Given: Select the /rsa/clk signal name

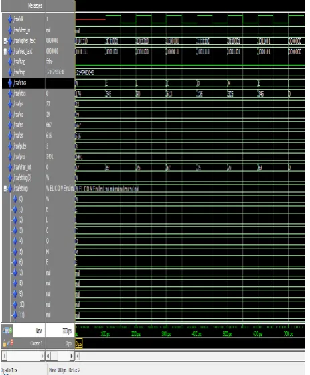Looking at the screenshot, I should 18,19.
